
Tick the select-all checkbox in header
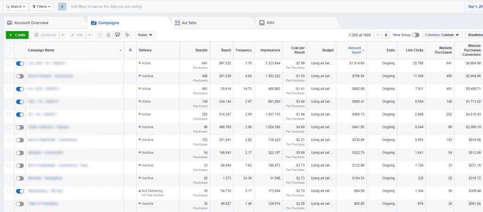[8, 50]
